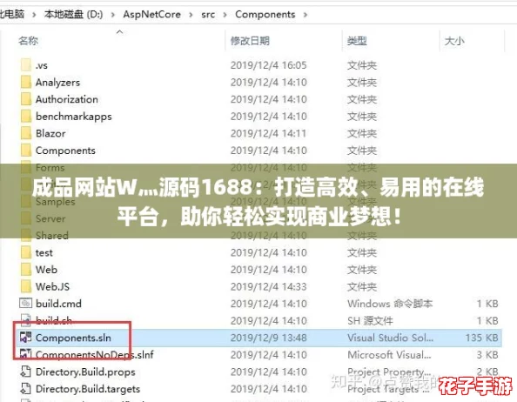Click the SH 源文件 type cell
Screen dimensions: 517x402
coord(370,320)
